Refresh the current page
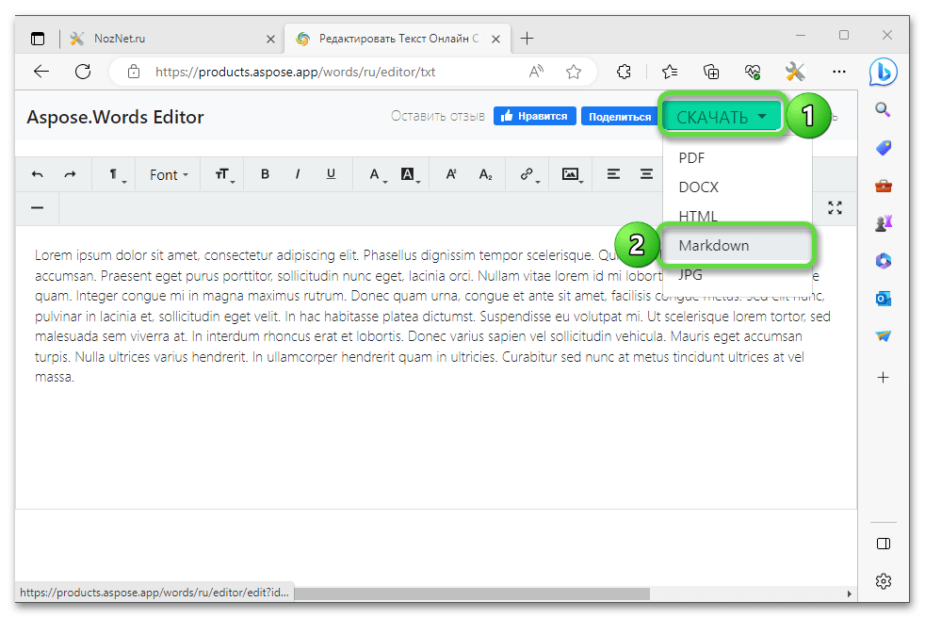 83,72
